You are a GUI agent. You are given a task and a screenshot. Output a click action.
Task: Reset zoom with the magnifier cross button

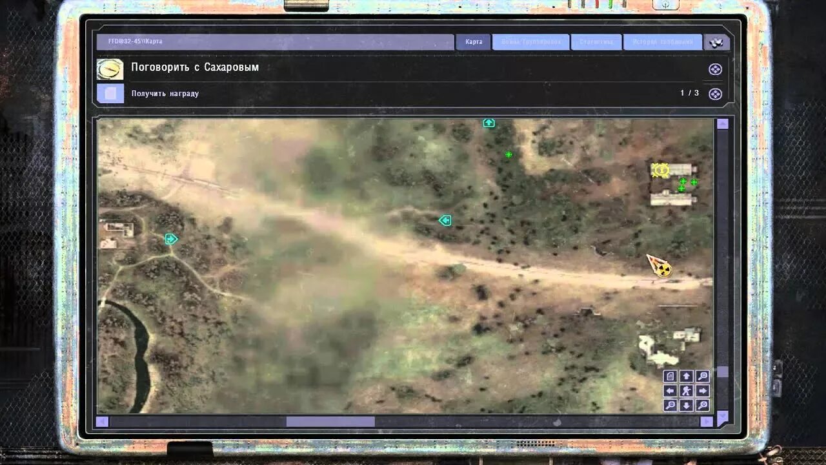703,406
